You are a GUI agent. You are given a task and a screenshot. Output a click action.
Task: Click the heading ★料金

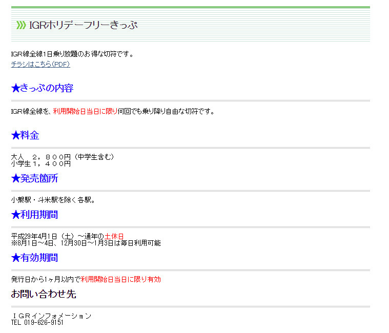pos(25,135)
